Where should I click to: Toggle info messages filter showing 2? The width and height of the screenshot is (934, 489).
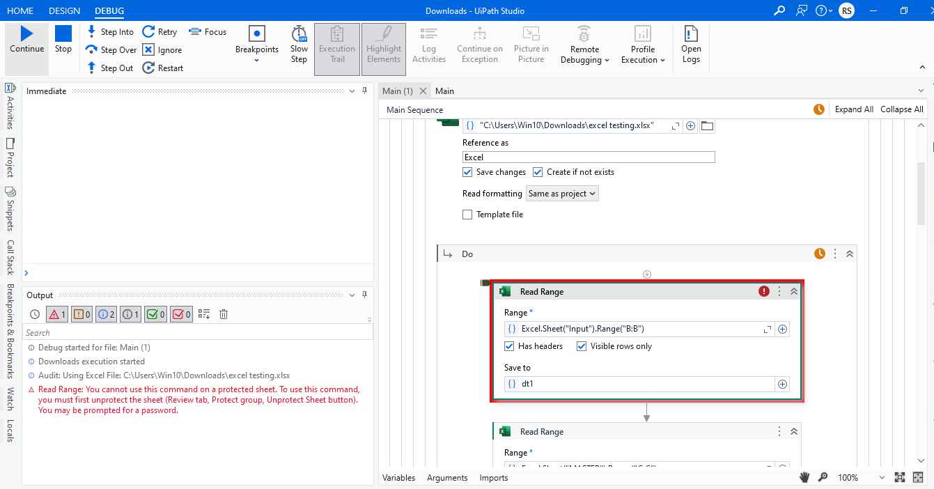[106, 314]
